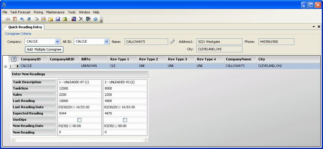Image resolution: width=323 pixels, height=149 pixels.
Task: Clear the name with the eraser icon
Action: pyautogui.click(x=173, y=42)
